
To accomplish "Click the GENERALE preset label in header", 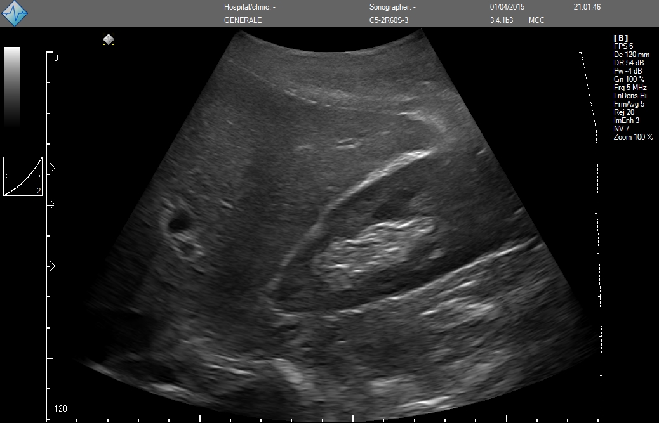I will [x=243, y=20].
